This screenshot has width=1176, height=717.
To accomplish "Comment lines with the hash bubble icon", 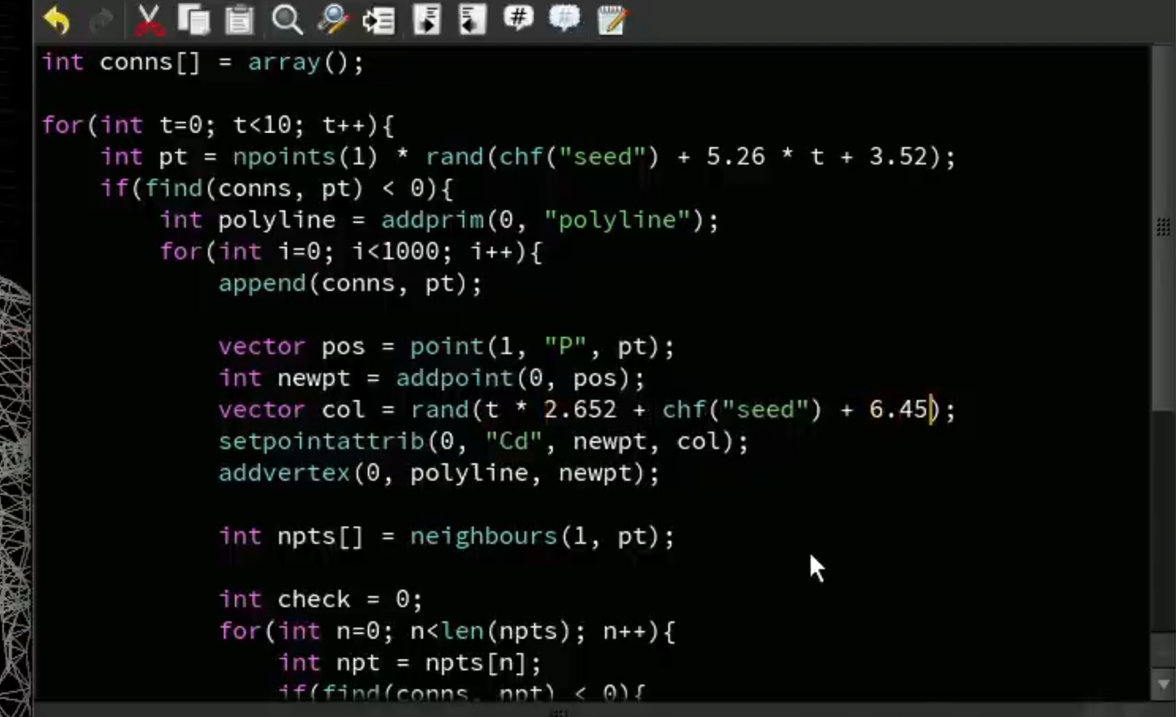I will pos(518,17).
